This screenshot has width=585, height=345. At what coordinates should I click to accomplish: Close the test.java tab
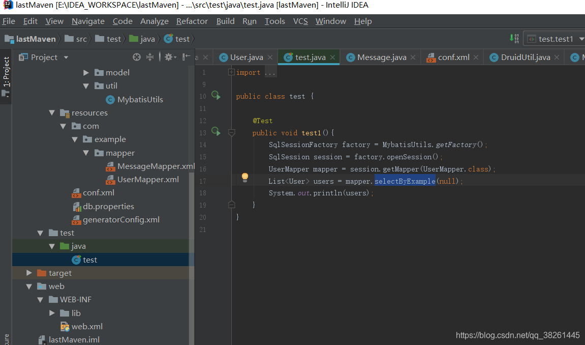(x=332, y=57)
